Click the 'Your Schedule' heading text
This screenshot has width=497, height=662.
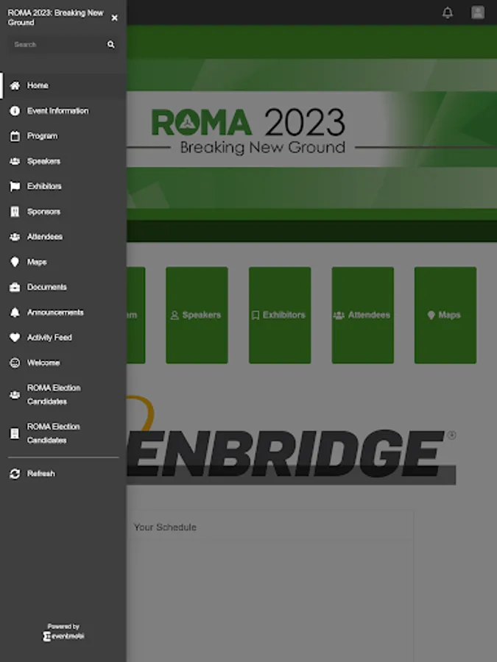165,527
